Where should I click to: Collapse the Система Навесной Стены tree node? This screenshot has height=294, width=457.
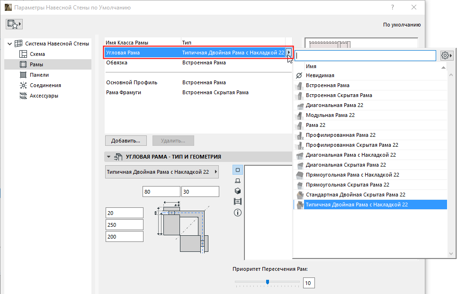9,44
